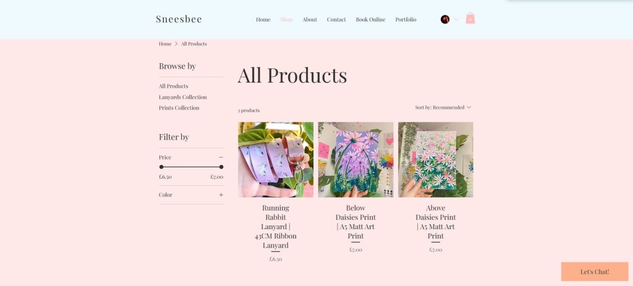
Task: Click the Sneesbee site logo
Action: tap(179, 19)
